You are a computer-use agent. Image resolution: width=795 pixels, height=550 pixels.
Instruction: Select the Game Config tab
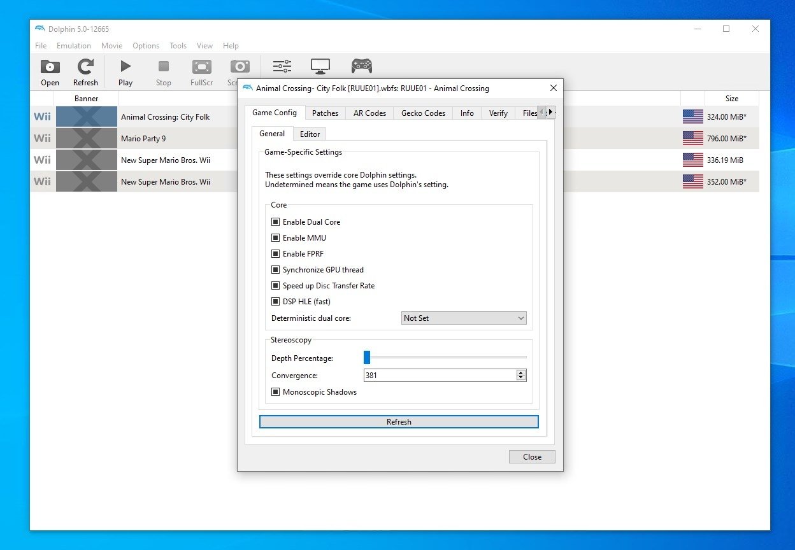click(275, 113)
